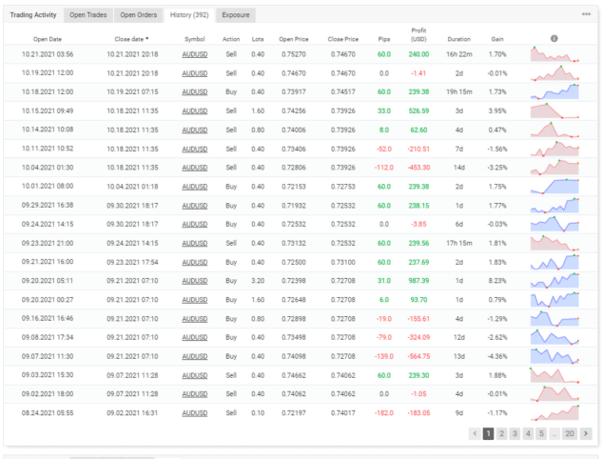Image resolution: width=602 pixels, height=459 pixels.
Task: View mini chart for 08.24.2021 05:55 trade
Action: pyautogui.click(x=554, y=413)
